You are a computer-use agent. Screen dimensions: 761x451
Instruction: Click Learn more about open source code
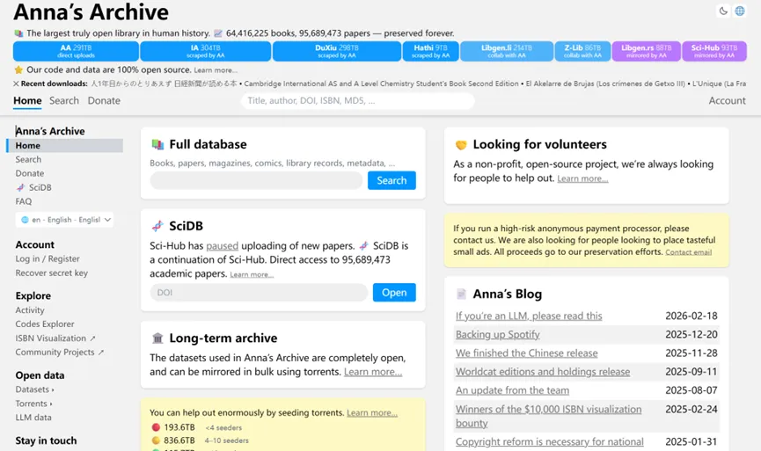pyautogui.click(x=216, y=70)
